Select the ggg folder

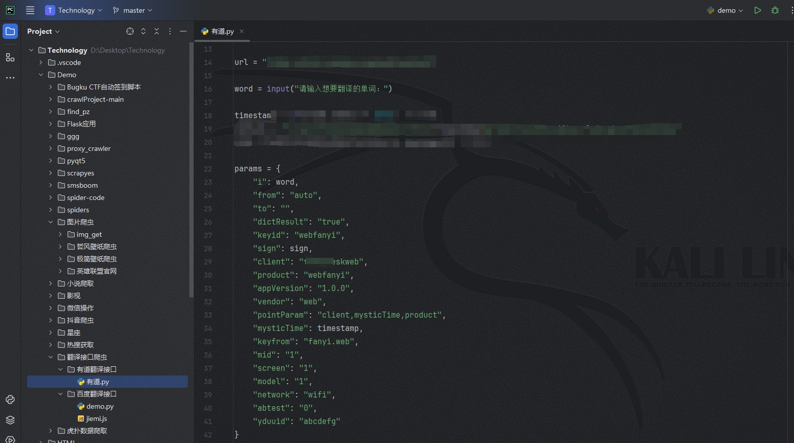(x=68, y=136)
